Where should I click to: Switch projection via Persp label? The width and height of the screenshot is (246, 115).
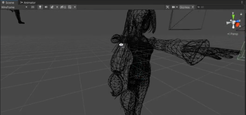coord(233,34)
